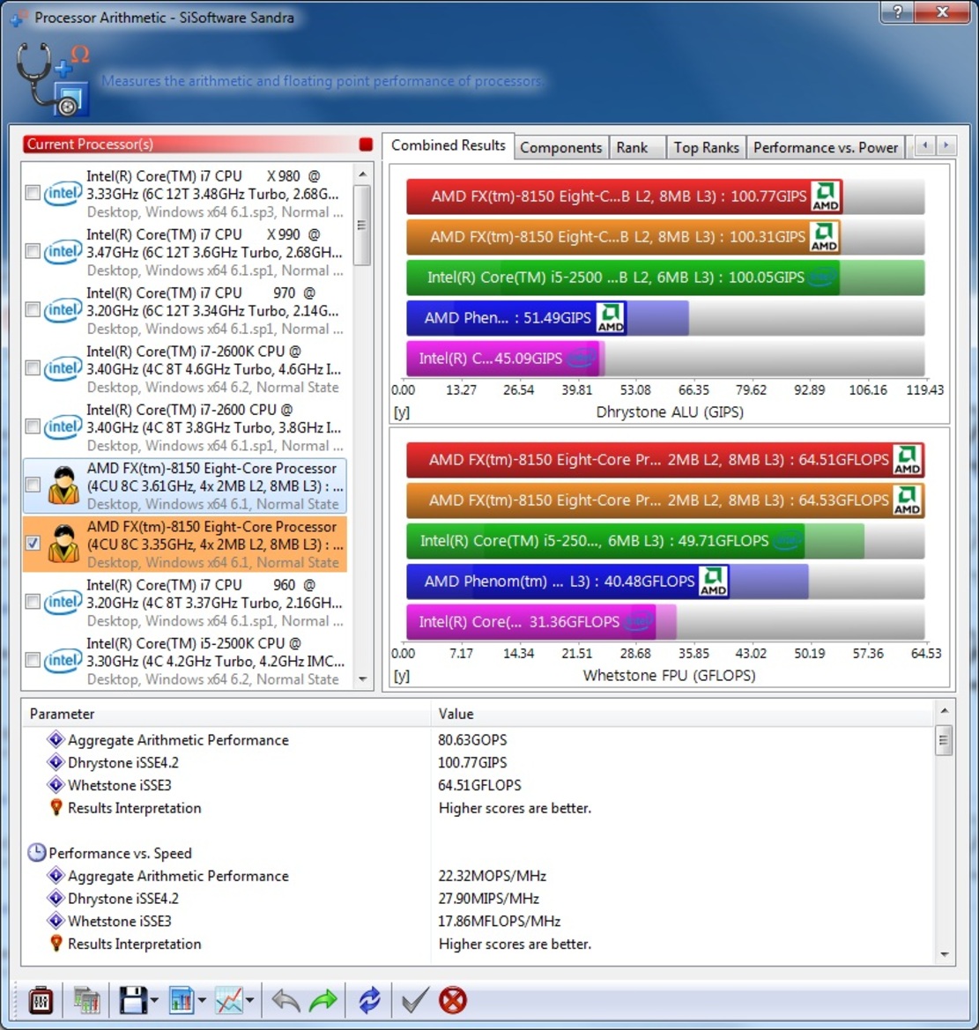Click the magenta Intel 31.36GFLOPS bar

(530, 622)
